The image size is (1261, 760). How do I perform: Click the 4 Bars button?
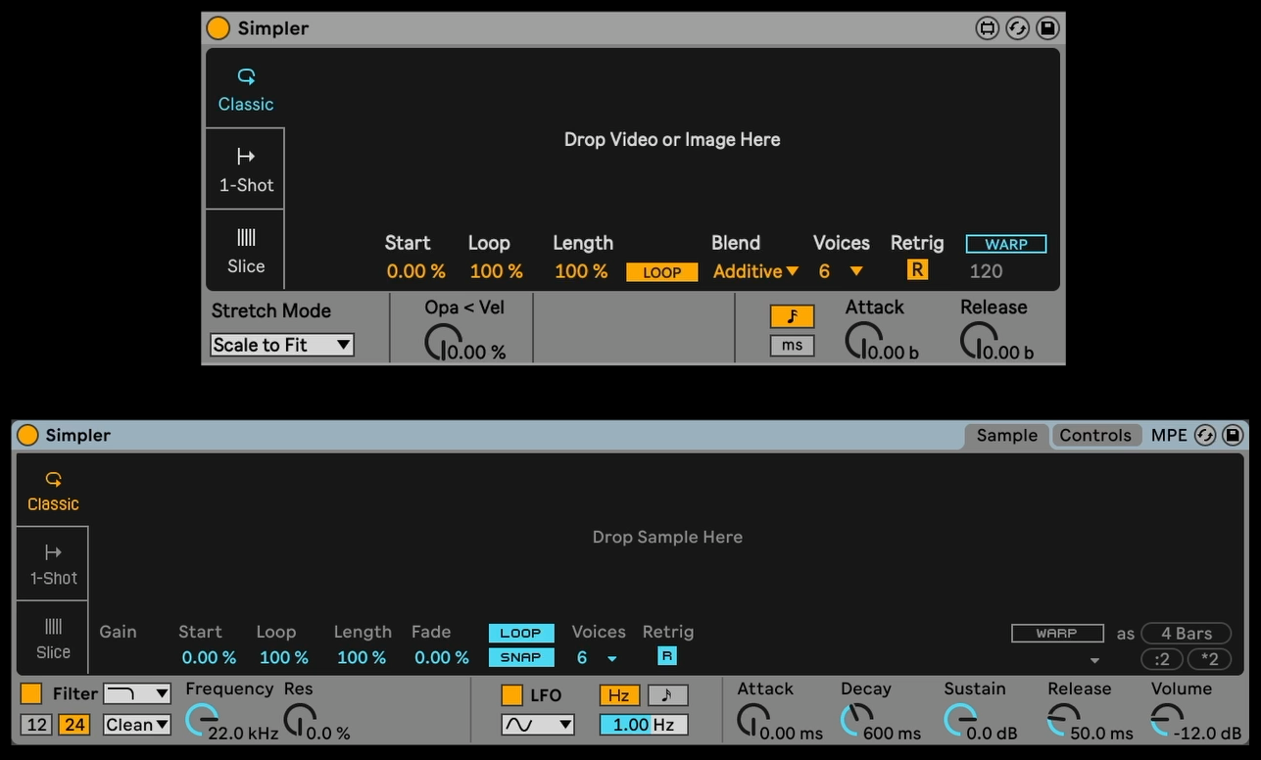(1186, 634)
